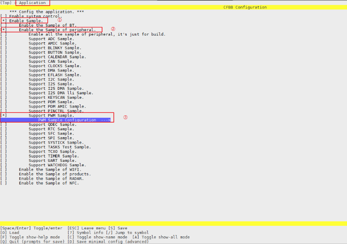347x244 pixels.
Task: Enable Support ADC Sample option
Action: [x=4, y=39]
